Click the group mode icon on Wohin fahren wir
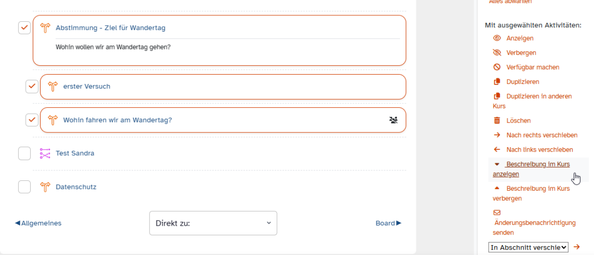Image resolution: width=594 pixels, height=255 pixels. pos(394,120)
